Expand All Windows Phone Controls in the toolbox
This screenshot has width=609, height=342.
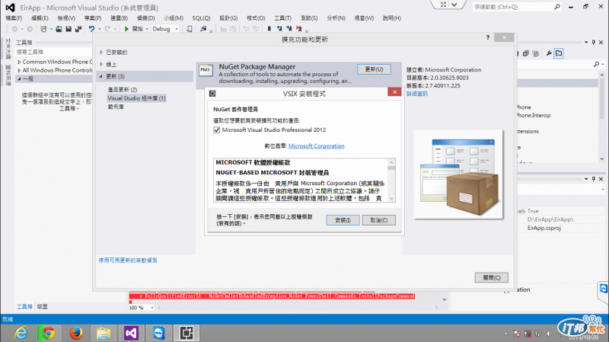[x=19, y=70]
